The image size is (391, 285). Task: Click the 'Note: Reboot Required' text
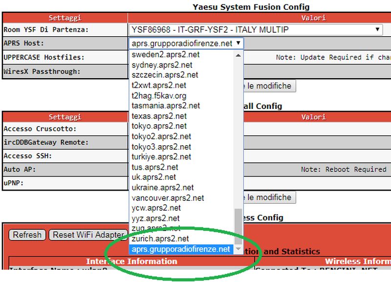tap(344, 170)
